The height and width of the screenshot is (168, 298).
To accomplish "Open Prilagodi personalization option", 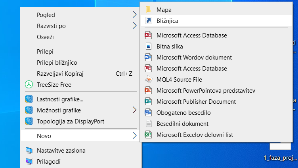I will point(48,161).
